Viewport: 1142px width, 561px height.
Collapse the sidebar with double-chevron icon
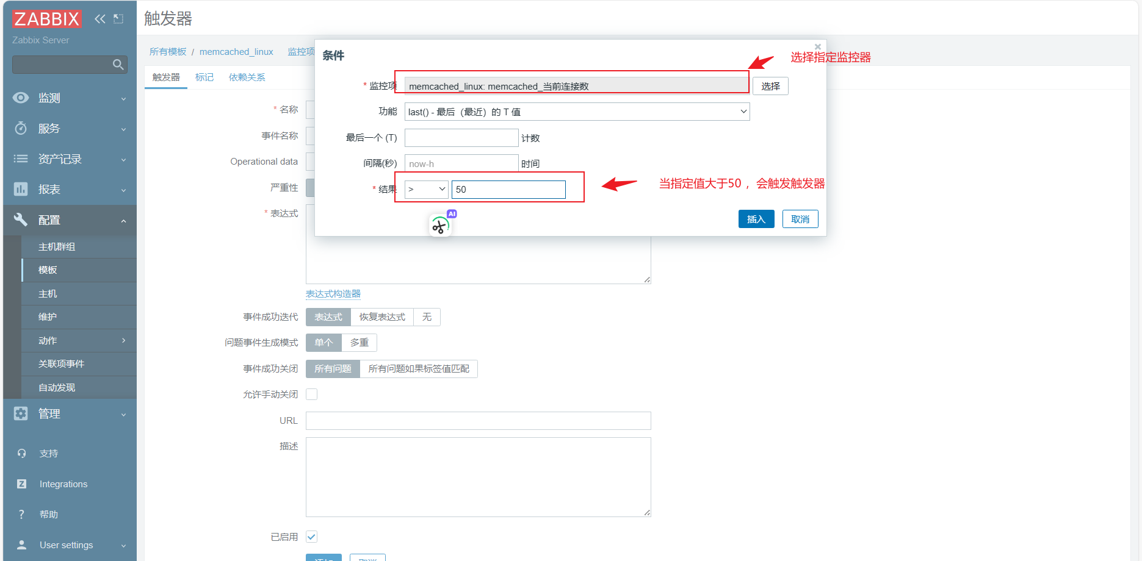tap(100, 19)
